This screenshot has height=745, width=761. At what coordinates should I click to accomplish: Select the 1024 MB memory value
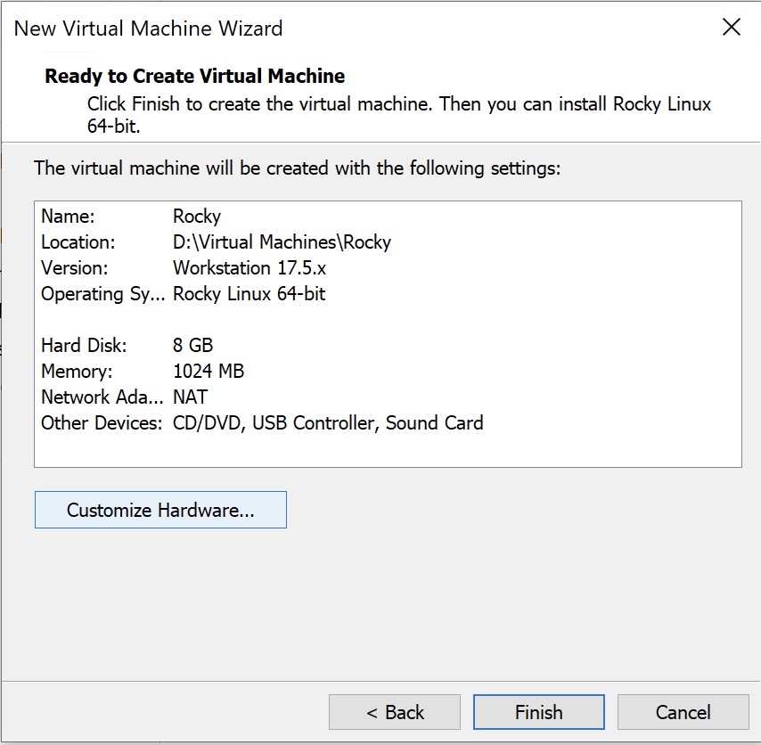tap(209, 371)
